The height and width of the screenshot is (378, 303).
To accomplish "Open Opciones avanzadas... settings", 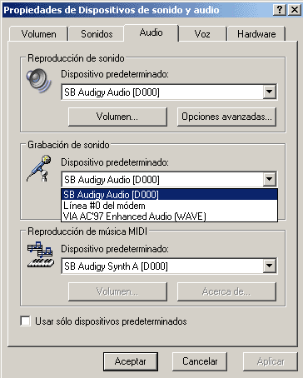I will point(226,117).
